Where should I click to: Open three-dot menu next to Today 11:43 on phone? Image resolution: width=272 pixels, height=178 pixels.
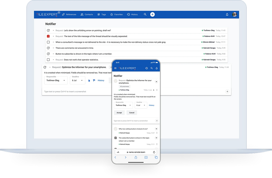click(157, 90)
